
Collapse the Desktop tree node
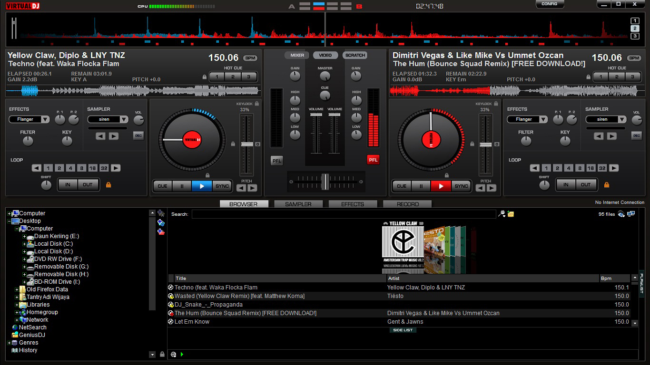[9, 221]
